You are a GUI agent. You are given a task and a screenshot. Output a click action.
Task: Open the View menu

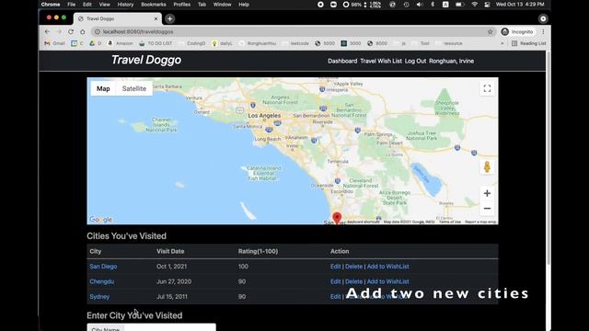click(x=104, y=5)
